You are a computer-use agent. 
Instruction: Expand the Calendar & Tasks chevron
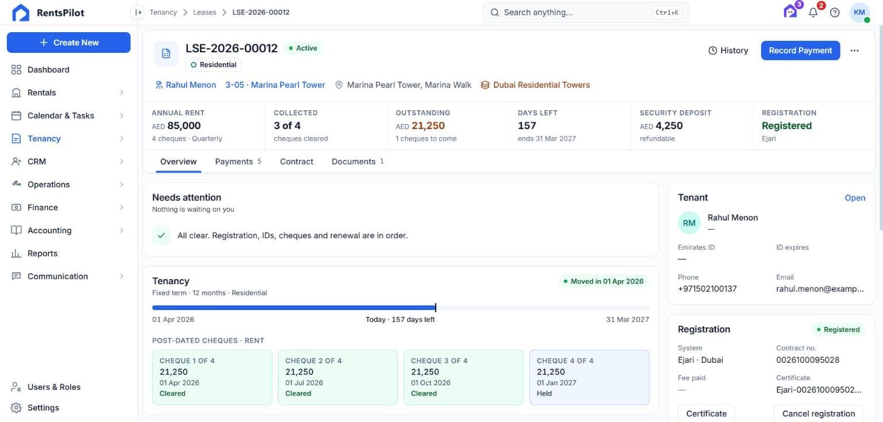[x=121, y=115]
